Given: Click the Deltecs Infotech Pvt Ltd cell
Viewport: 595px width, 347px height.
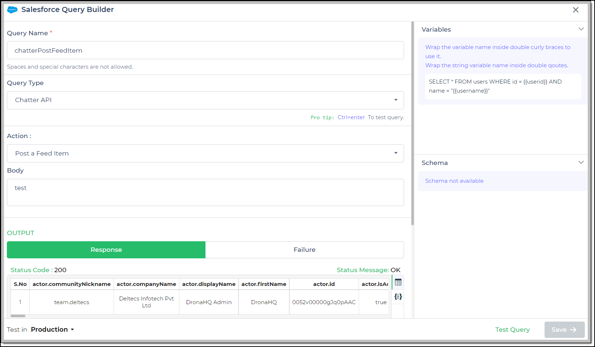Looking at the screenshot, I should click(146, 302).
